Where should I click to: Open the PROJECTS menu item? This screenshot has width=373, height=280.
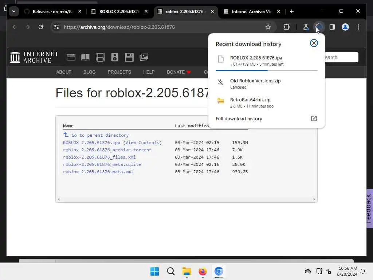119,72
